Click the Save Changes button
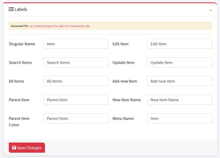The width and height of the screenshot is (220, 158). tap(27, 148)
